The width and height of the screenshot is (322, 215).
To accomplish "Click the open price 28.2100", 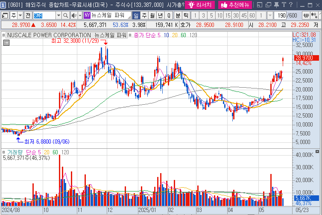I will pos(267,25).
